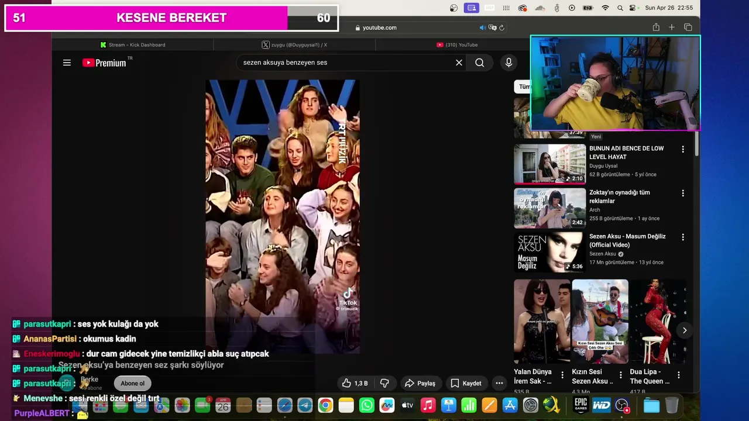The image size is (749, 421).
Task: Start voice search with the microphone
Action: [509, 63]
